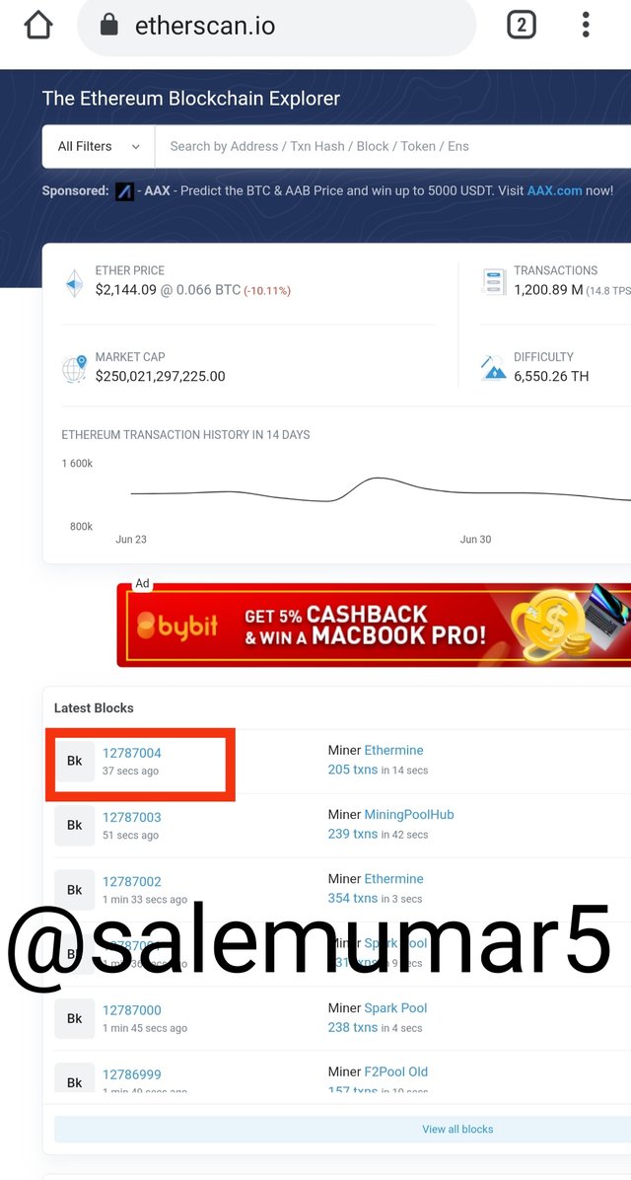Focus the Search by Address field
Image resolution: width=631 pixels, height=1180 pixels.
pyautogui.click(x=392, y=147)
